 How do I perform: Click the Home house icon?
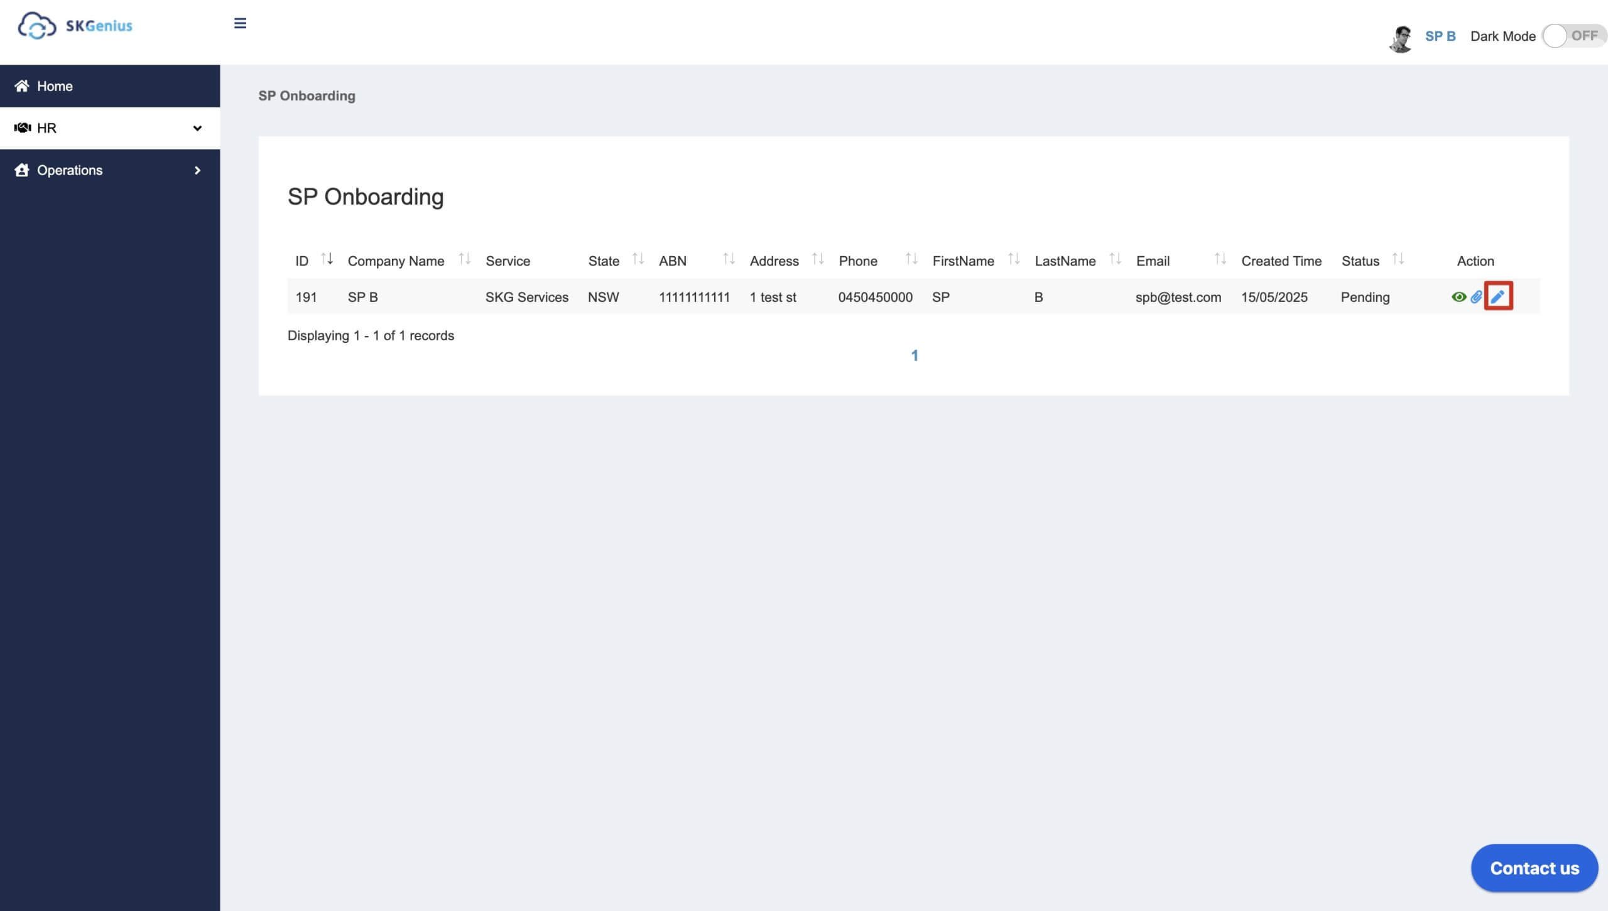pyautogui.click(x=22, y=86)
